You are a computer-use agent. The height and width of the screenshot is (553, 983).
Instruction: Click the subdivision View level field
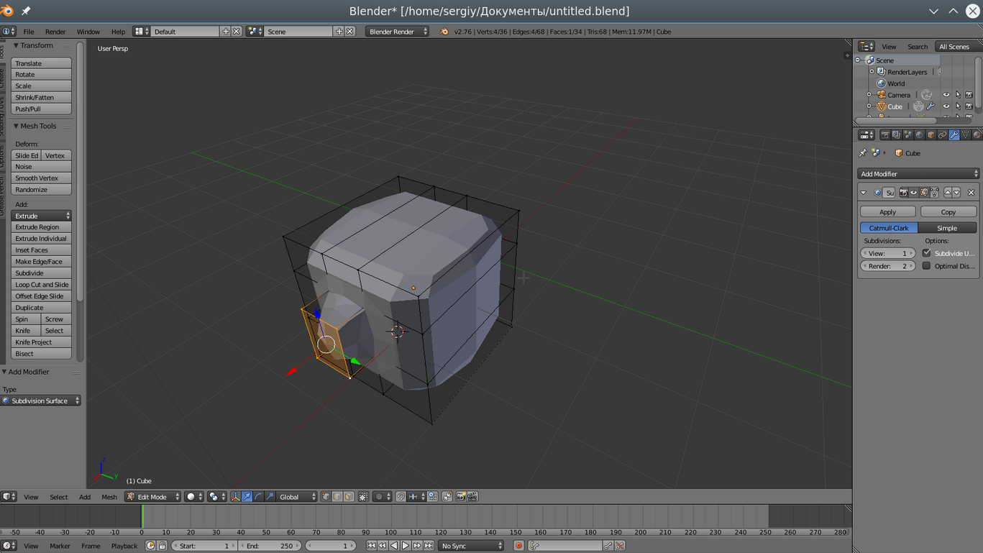pos(887,253)
